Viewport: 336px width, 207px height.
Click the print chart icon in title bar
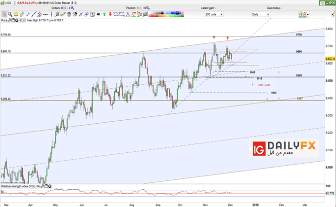(x=322, y=3)
